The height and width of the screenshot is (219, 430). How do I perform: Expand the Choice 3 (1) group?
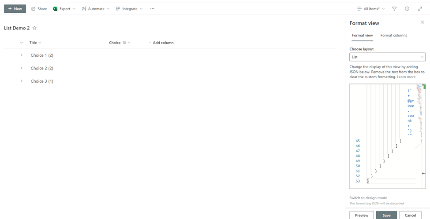[x=22, y=81]
